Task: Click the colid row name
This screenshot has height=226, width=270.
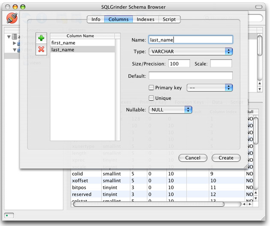Action: pos(77,174)
